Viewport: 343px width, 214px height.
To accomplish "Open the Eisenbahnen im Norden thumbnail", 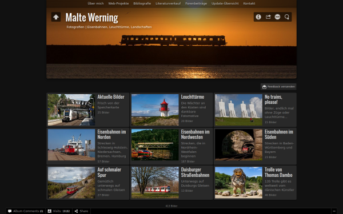I will click(71, 145).
